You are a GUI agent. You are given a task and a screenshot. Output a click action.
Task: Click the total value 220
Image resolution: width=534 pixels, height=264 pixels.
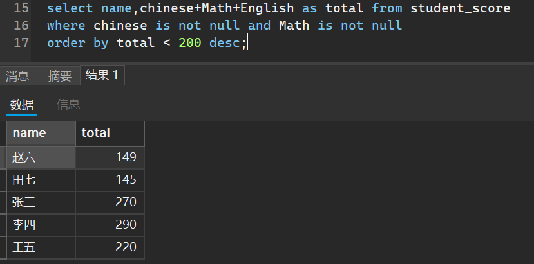pyautogui.click(x=110, y=247)
